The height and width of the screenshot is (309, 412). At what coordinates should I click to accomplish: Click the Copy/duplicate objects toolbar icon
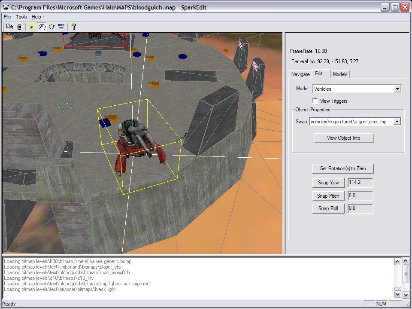10,27
